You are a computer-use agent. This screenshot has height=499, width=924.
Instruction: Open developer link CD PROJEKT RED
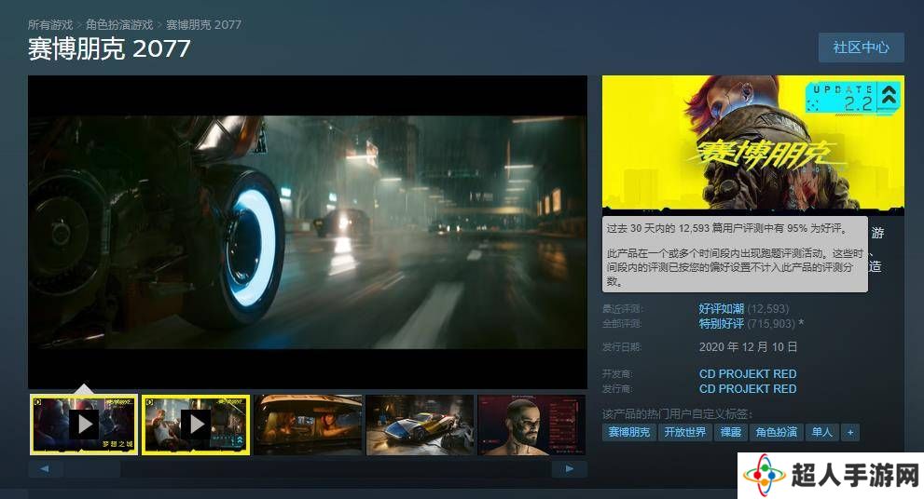(x=748, y=373)
